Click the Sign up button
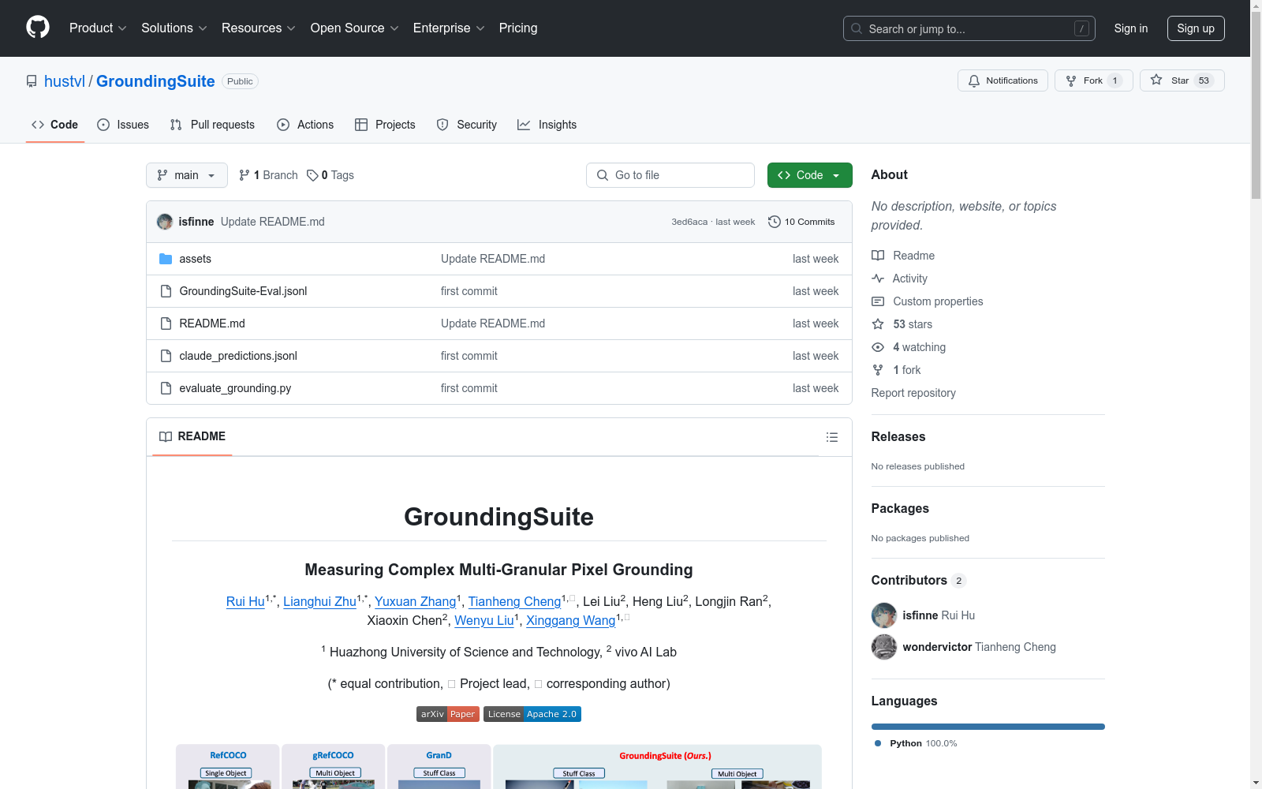The image size is (1262, 789). 1196,28
